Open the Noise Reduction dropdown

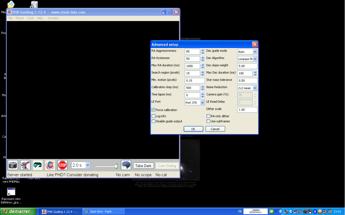click(x=254, y=87)
